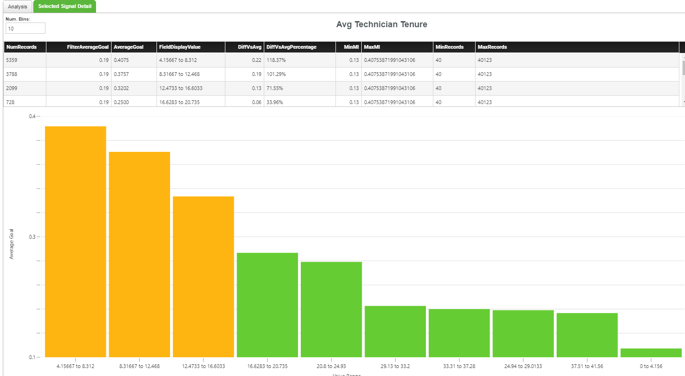This screenshot has height=376, width=685.
Task: Click x-axis label 0 to 4.156
Action: click(651, 366)
